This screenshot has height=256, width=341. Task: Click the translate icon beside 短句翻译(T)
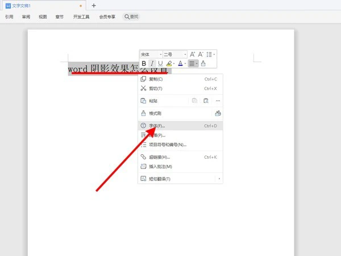point(143,179)
